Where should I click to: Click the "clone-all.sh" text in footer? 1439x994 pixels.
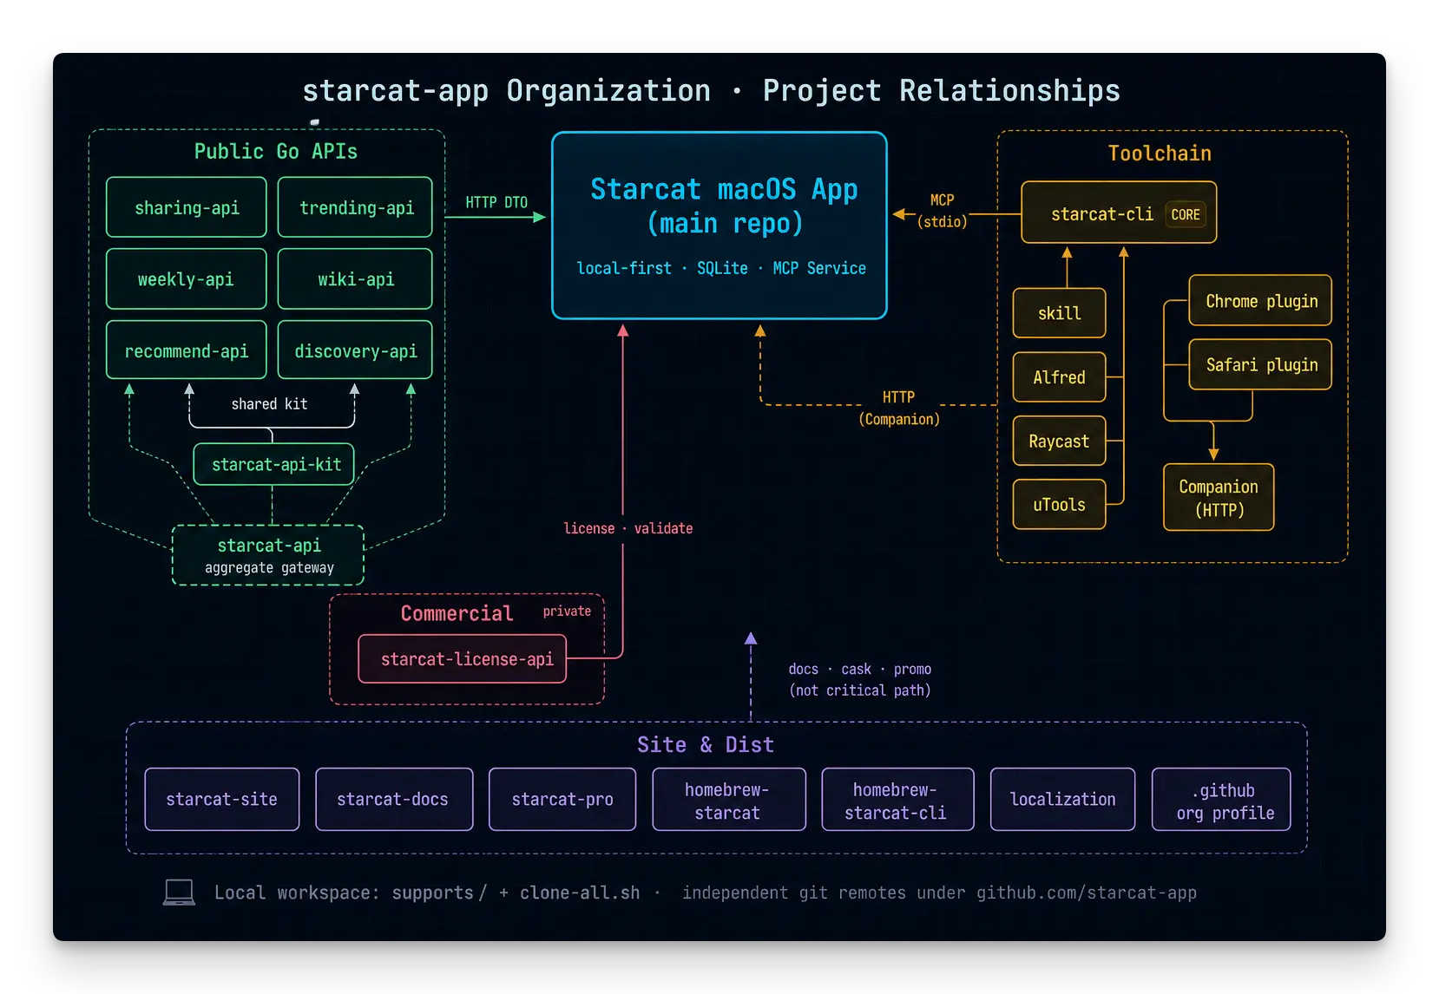point(580,893)
